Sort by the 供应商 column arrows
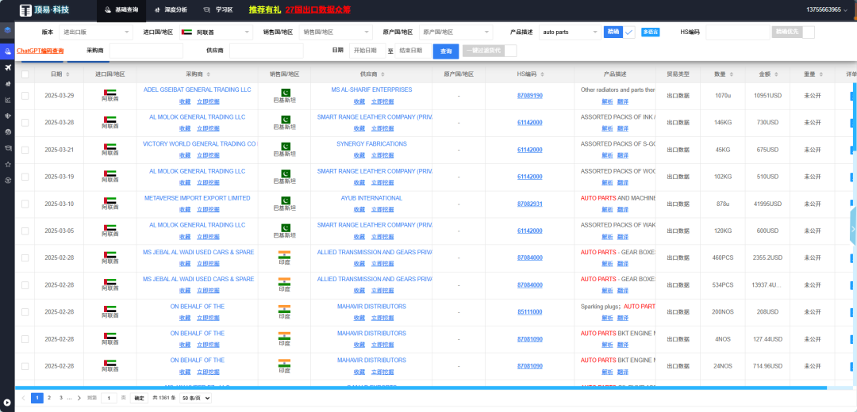The width and height of the screenshot is (857, 412). 382,74
